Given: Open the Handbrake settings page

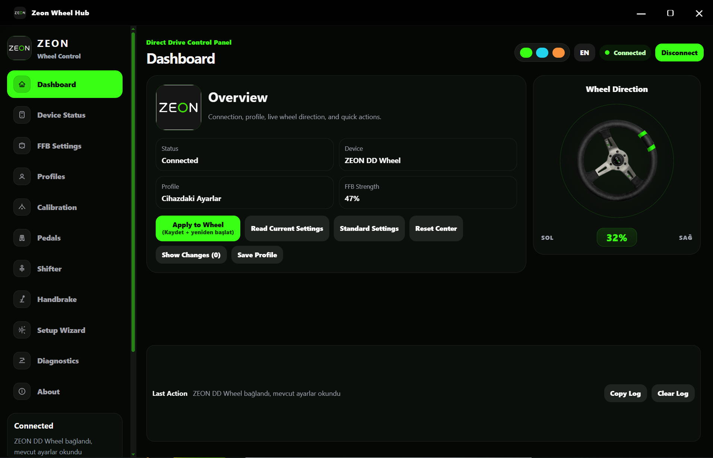Looking at the screenshot, I should (x=65, y=299).
